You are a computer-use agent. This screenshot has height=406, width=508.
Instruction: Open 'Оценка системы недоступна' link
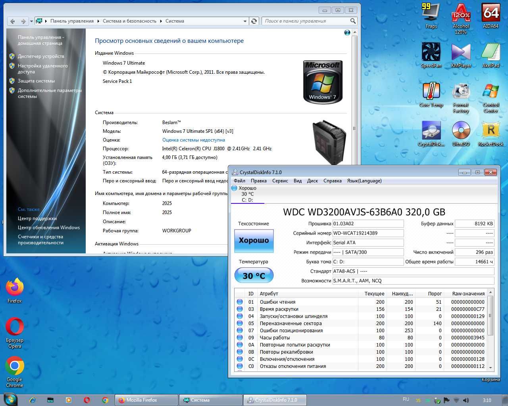click(x=194, y=140)
